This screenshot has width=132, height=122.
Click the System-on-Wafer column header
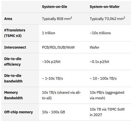tap(104, 7)
